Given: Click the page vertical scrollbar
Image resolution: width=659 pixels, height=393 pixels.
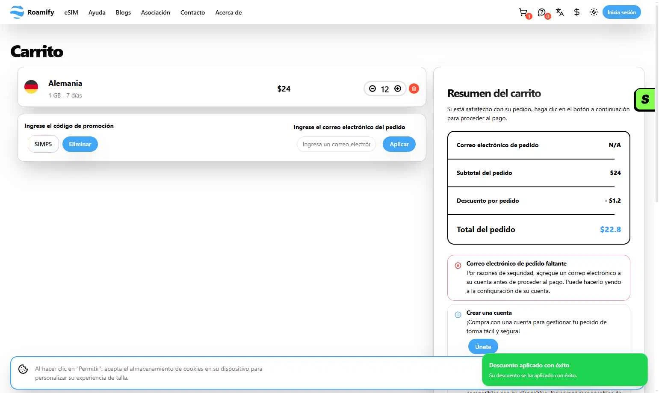Looking at the screenshot, I should pos(657,103).
